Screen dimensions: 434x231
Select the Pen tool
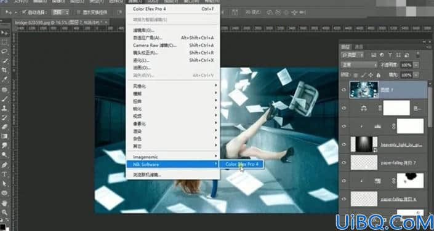pos(4,165)
